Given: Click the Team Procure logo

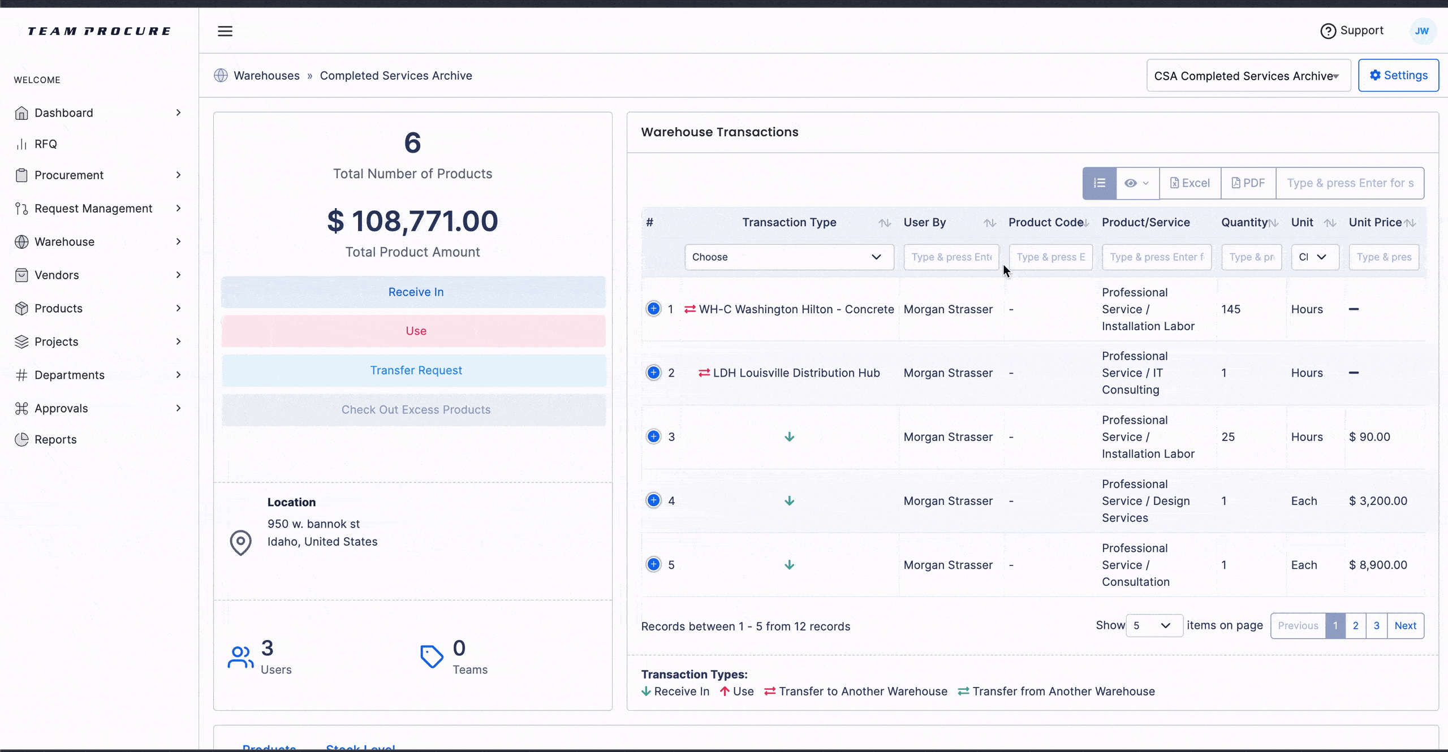Looking at the screenshot, I should (99, 31).
